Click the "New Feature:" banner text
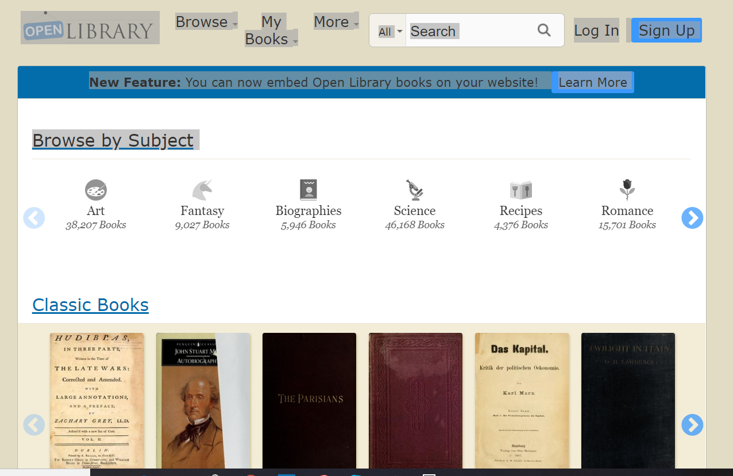The width and height of the screenshot is (733, 476). point(135,82)
